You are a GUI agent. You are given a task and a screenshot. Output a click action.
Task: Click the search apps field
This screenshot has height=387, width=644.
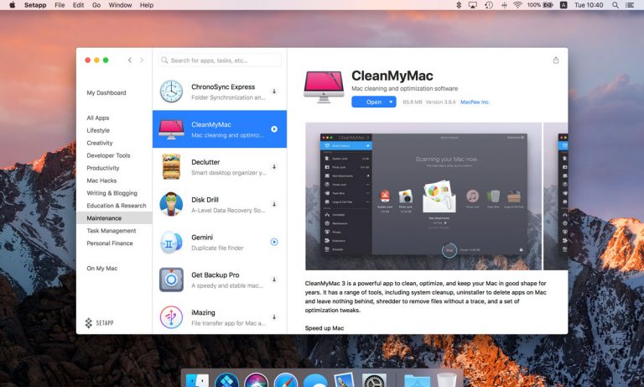pyautogui.click(x=220, y=60)
